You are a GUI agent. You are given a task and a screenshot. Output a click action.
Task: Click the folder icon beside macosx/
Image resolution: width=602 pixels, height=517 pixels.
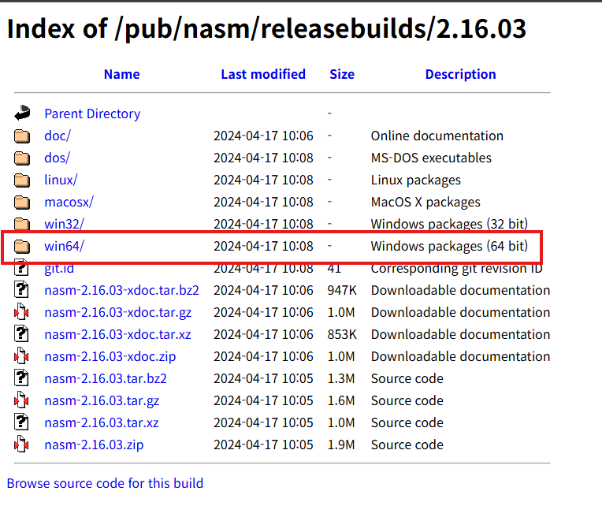pyautogui.click(x=22, y=202)
